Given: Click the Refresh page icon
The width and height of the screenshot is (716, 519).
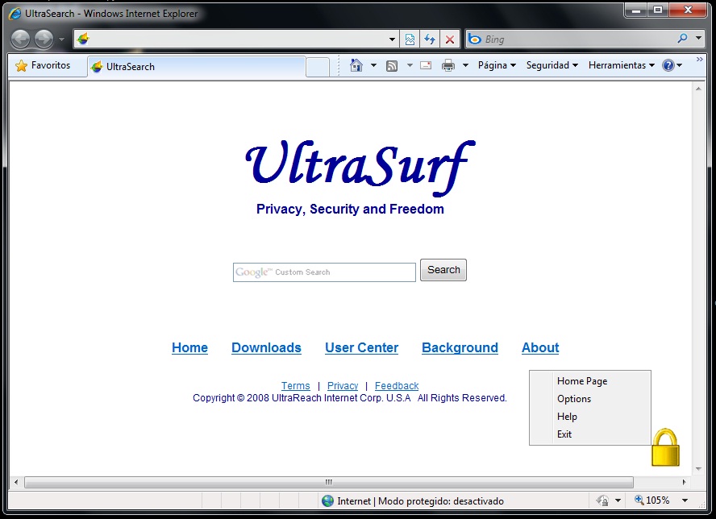Looking at the screenshot, I should coord(430,39).
